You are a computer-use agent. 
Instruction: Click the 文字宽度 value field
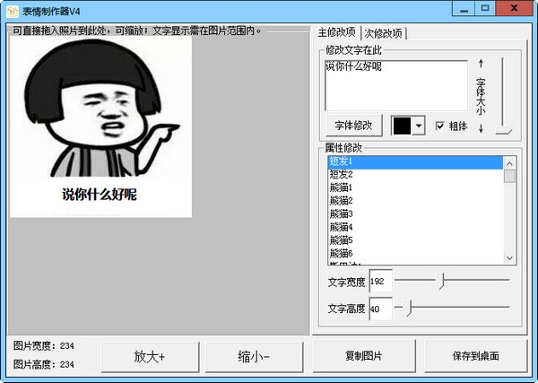[x=380, y=281]
